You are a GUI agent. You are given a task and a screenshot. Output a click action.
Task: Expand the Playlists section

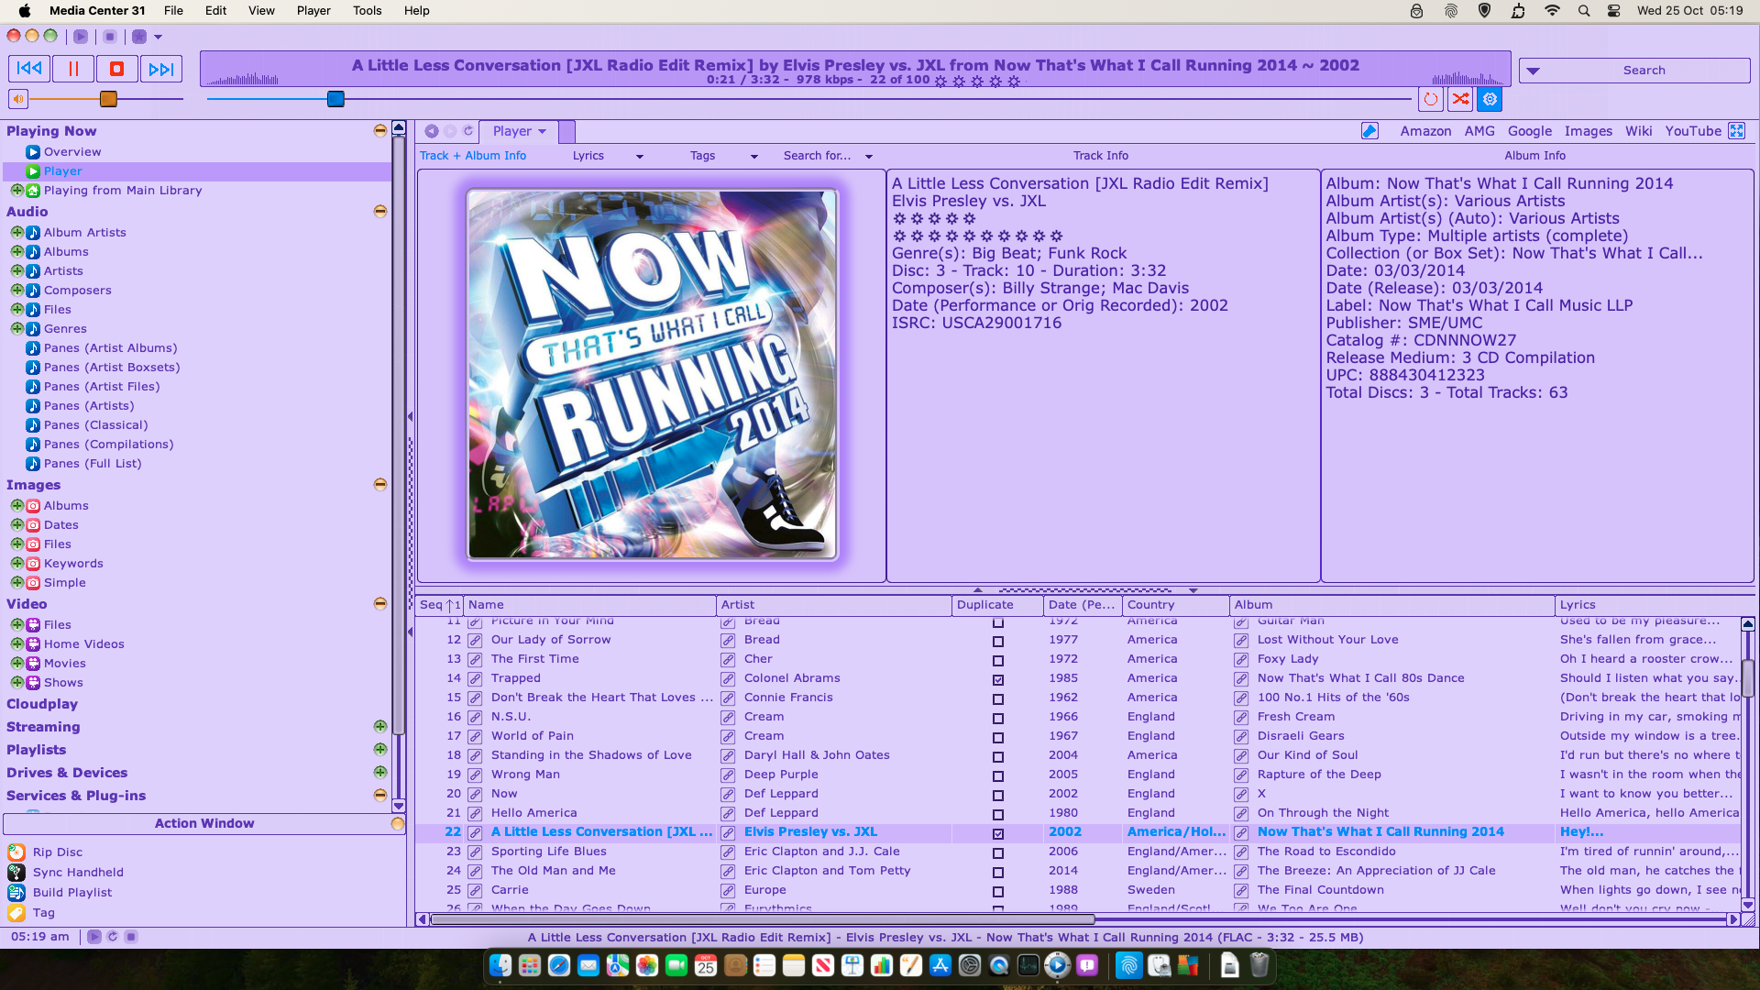click(379, 750)
